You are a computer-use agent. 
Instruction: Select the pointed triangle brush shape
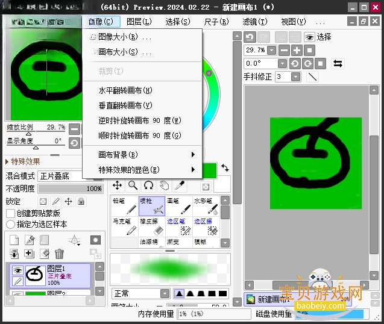tap(179, 293)
